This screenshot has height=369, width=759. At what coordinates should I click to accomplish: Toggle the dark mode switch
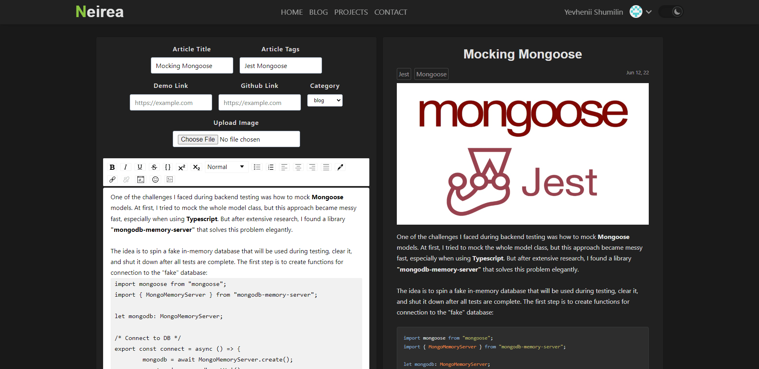(671, 12)
